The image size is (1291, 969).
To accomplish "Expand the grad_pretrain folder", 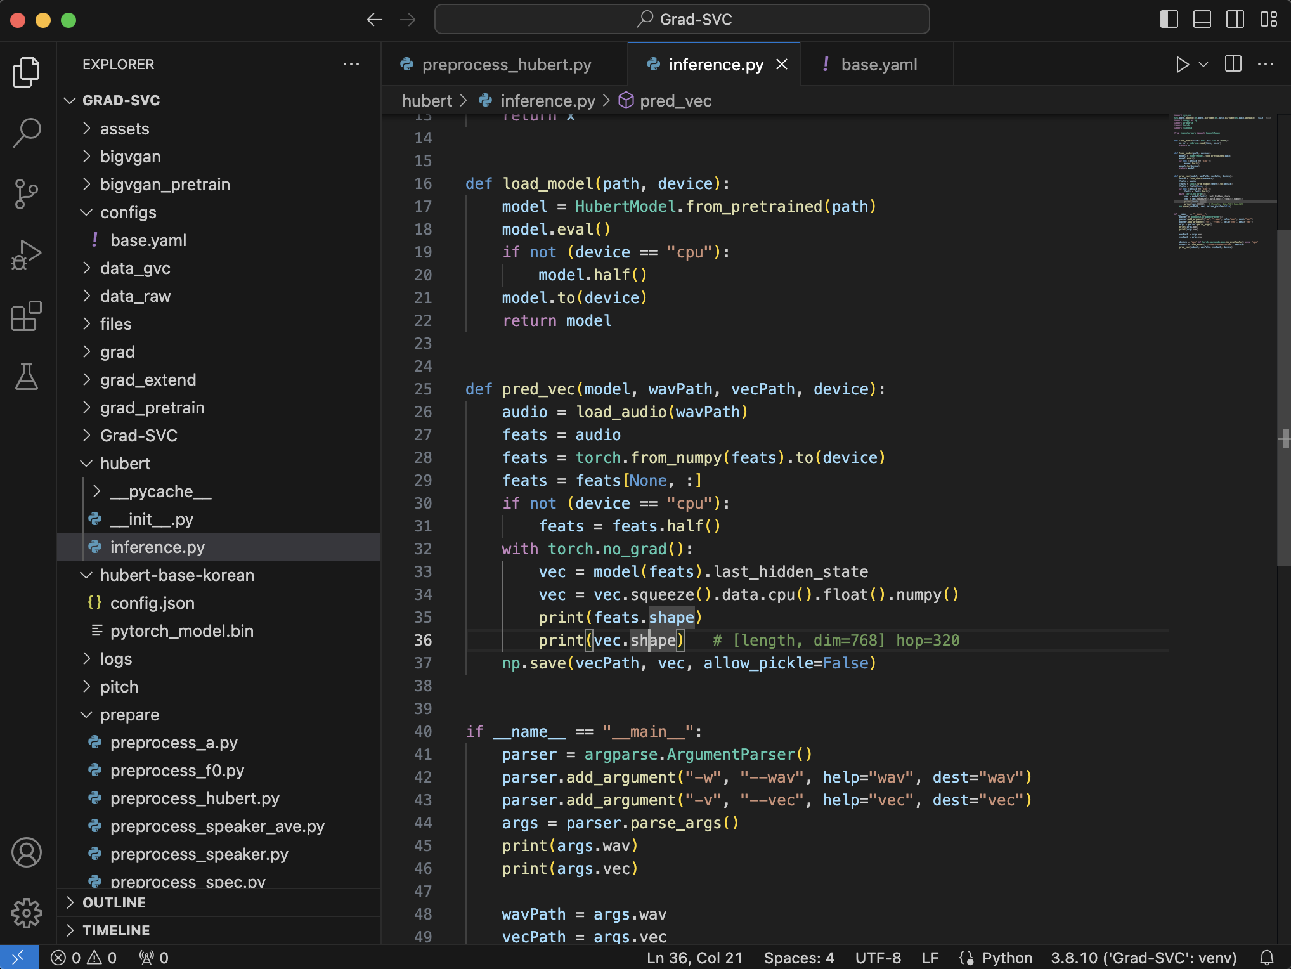I will 219,407.
